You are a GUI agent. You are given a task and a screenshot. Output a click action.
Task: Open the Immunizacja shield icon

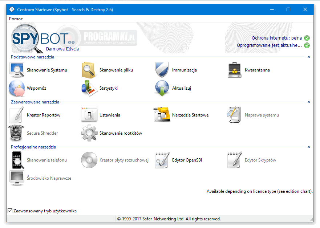pos(162,70)
